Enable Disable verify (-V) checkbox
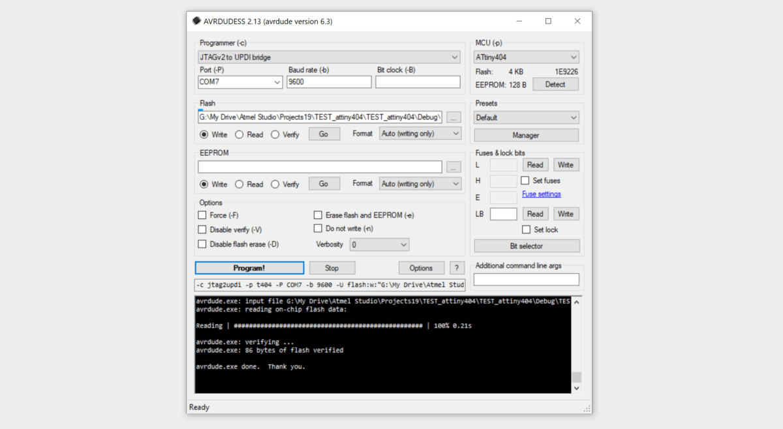The width and height of the screenshot is (783, 429). pos(202,229)
